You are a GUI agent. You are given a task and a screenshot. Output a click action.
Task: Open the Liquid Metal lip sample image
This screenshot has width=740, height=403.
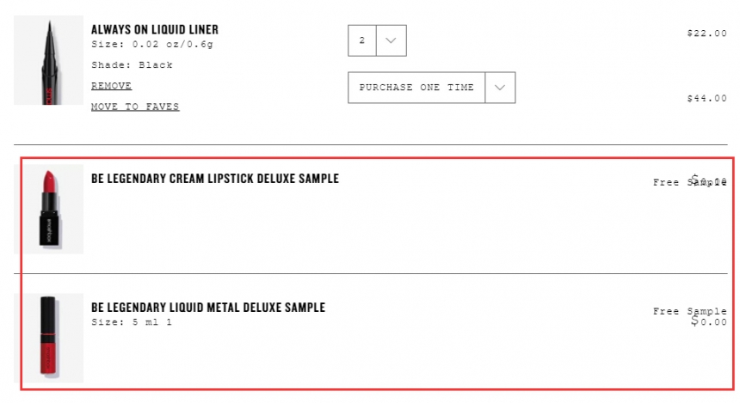tap(48, 338)
